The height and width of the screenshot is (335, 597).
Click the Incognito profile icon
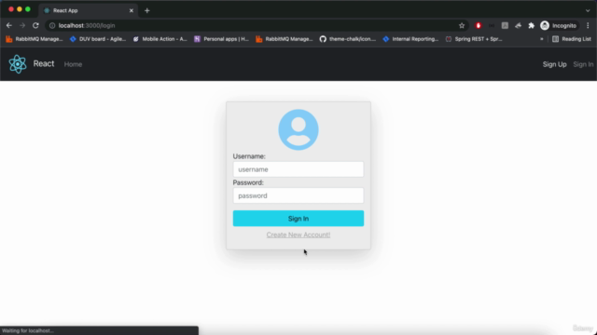point(559,25)
